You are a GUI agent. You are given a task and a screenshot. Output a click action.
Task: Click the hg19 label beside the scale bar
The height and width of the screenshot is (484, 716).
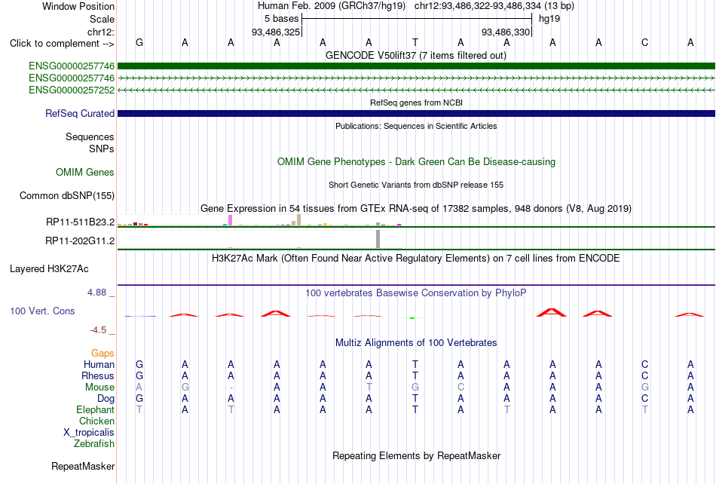pos(549,19)
